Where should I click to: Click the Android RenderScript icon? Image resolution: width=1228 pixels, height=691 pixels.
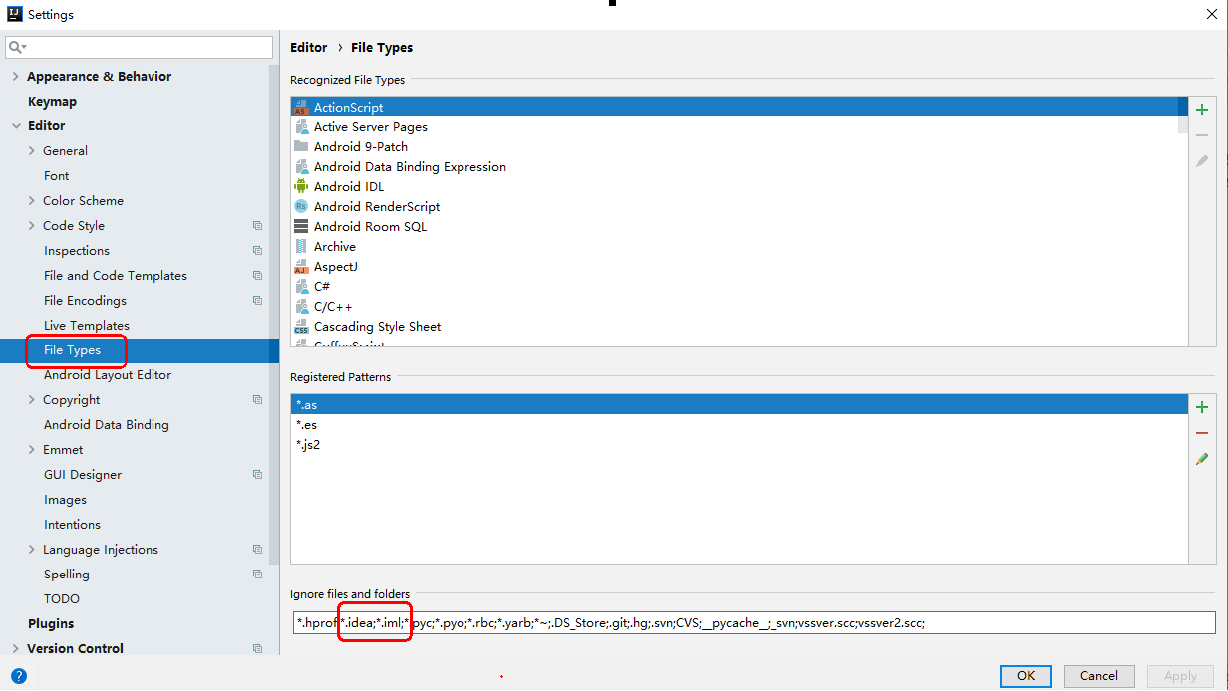click(x=301, y=206)
